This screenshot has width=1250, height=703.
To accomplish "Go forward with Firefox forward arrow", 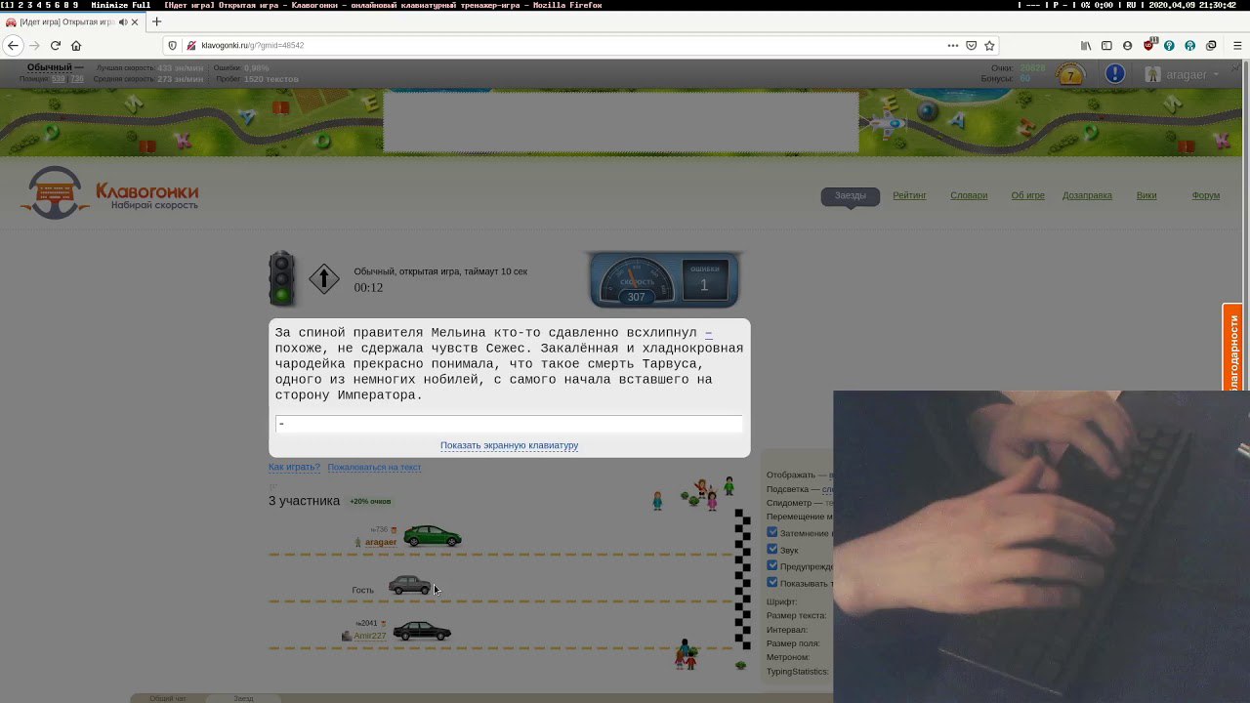I will pyautogui.click(x=35, y=45).
